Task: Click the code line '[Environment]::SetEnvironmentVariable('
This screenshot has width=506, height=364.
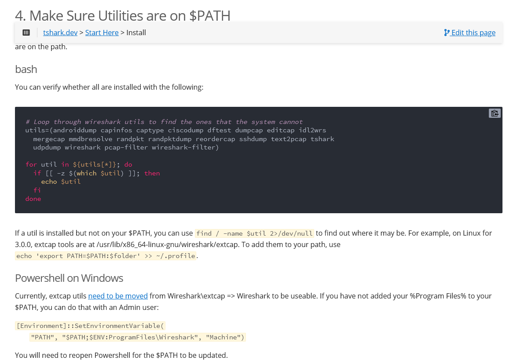Action: point(90,326)
